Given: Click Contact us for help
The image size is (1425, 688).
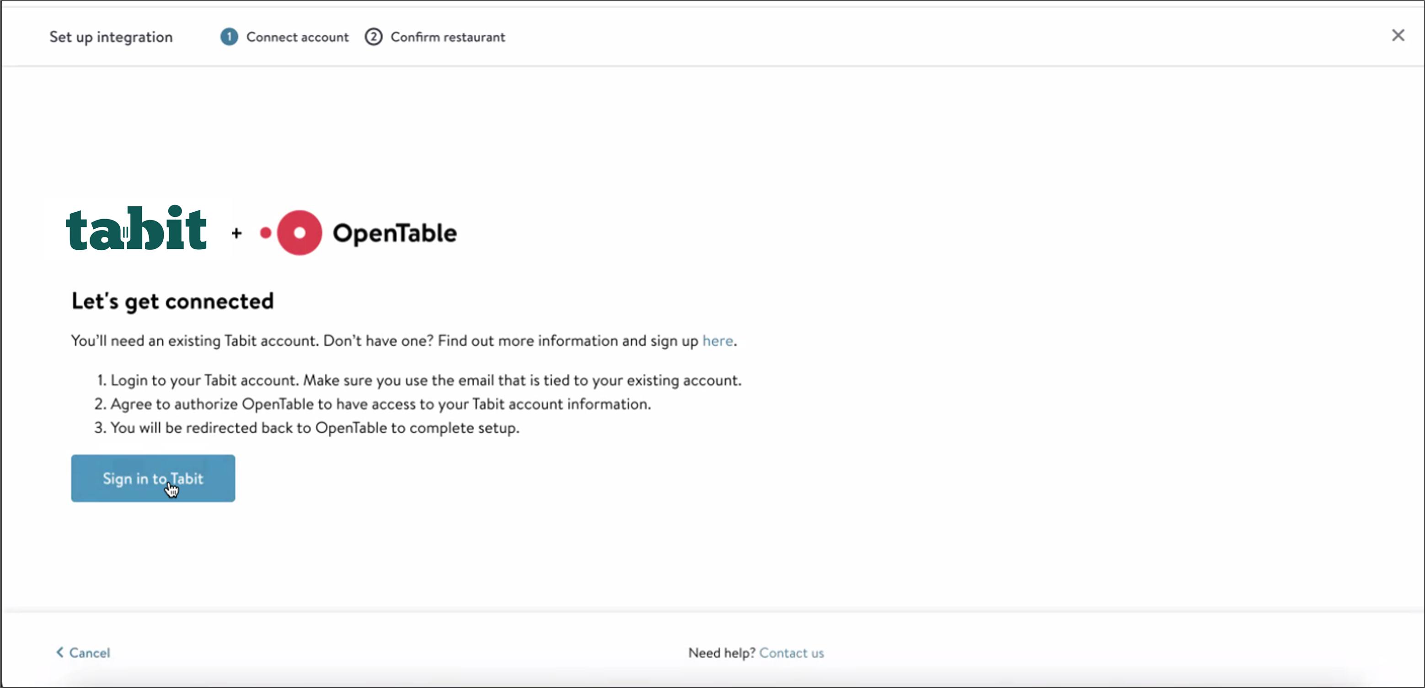Looking at the screenshot, I should (x=792, y=653).
